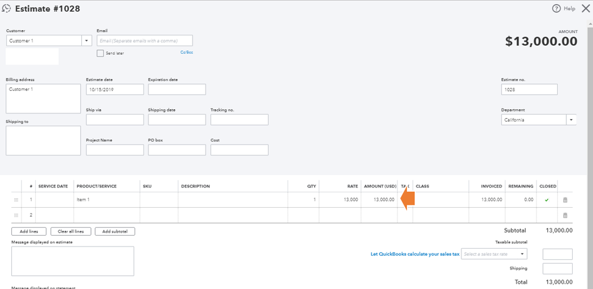Grab the drag handle of line 2
Viewport: 593px width, 289px height.
pos(16,215)
